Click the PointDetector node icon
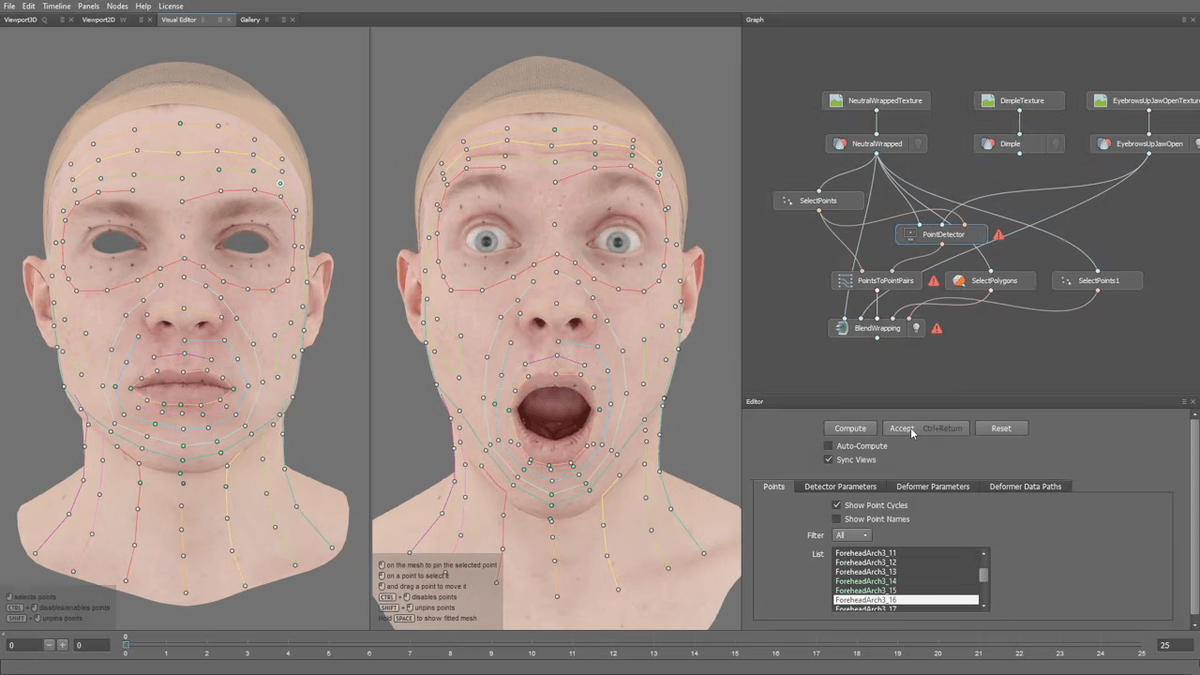1200x675 pixels. click(909, 234)
